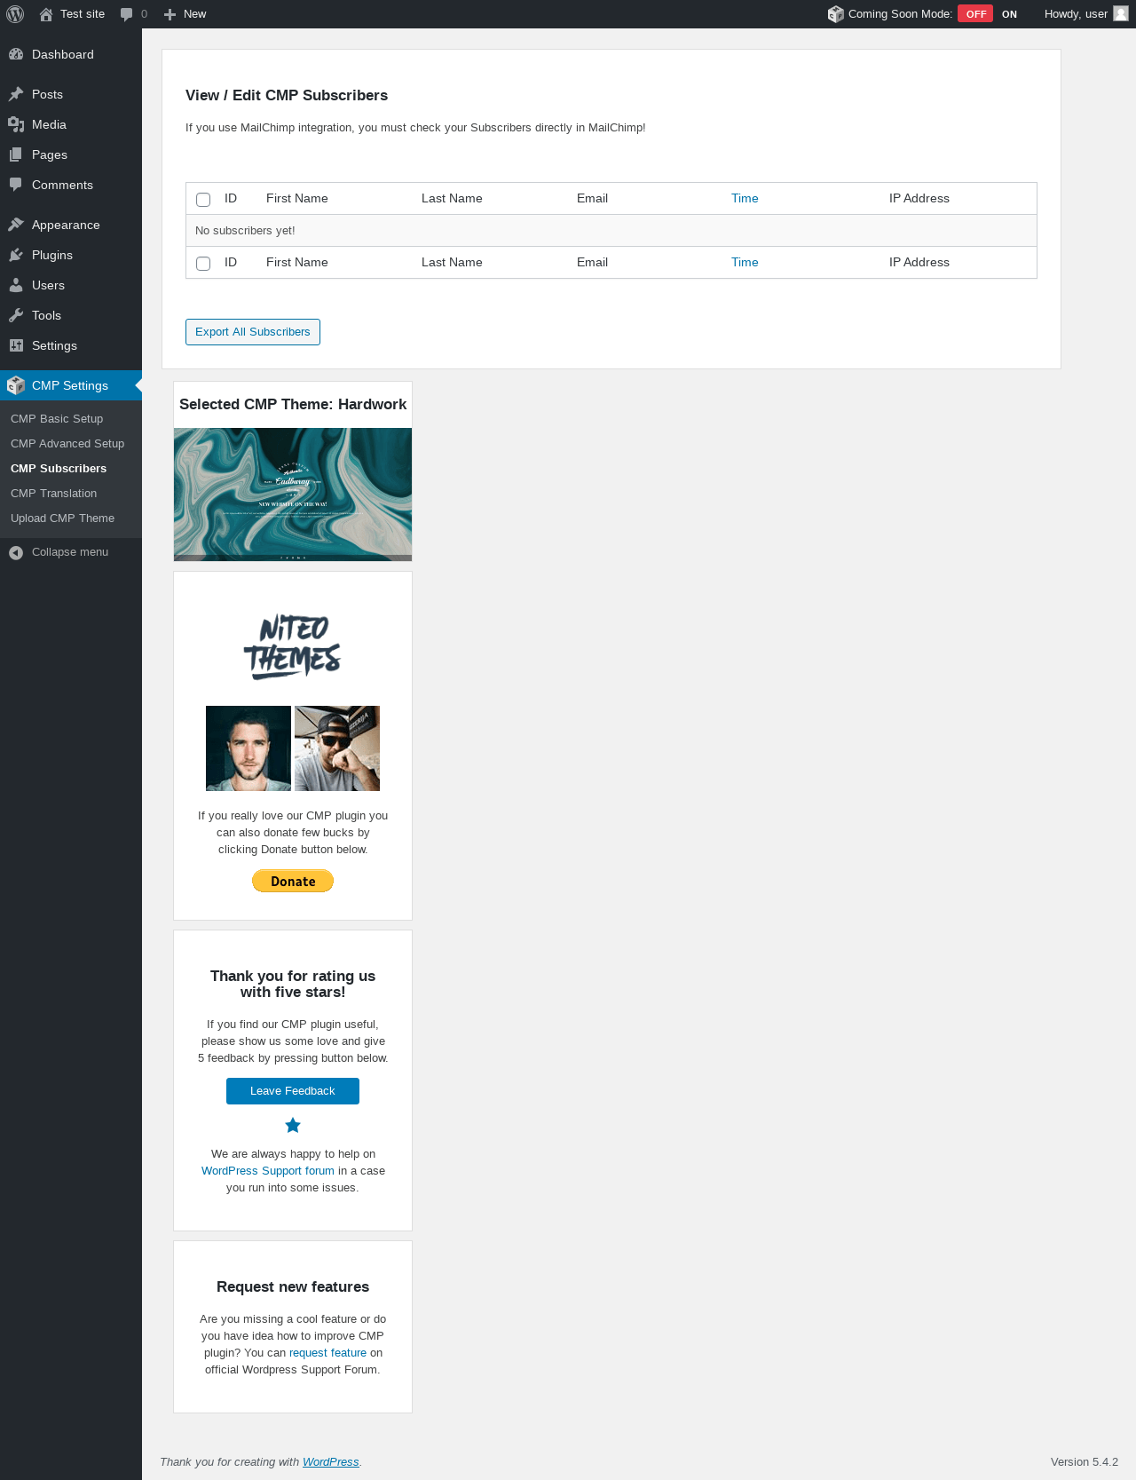This screenshot has height=1480, width=1136.
Task: Click the WordPress link in footer
Action: pyautogui.click(x=331, y=1462)
